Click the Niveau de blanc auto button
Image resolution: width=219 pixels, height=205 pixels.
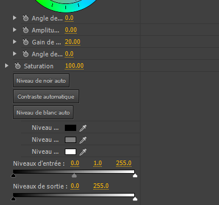pos(43,112)
